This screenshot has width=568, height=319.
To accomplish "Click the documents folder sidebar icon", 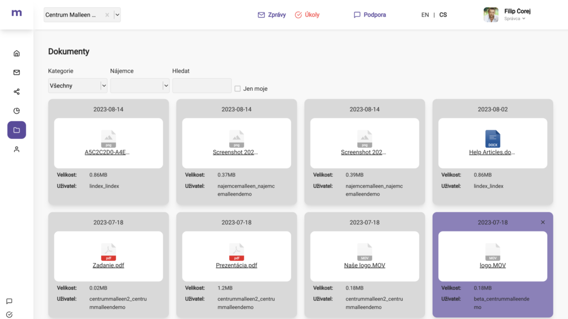I will pyautogui.click(x=17, y=130).
